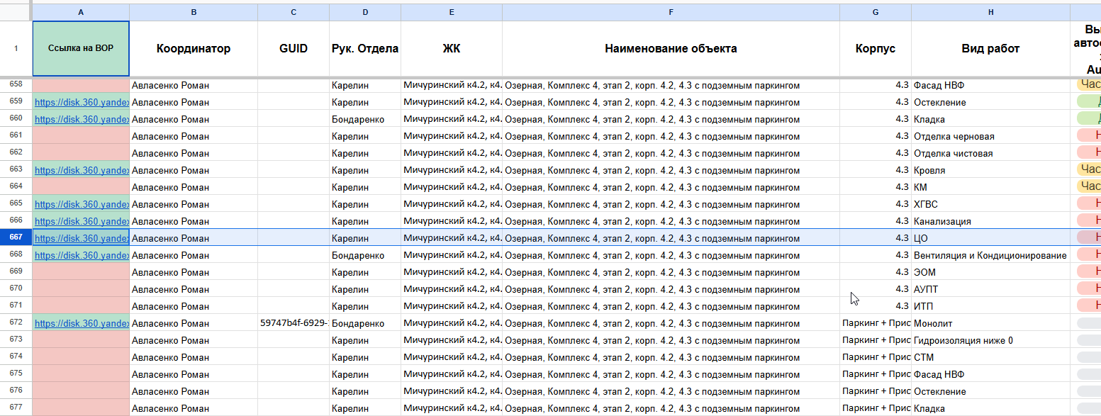Click 'Кладка' cell in row 677
The width and height of the screenshot is (1101, 416).
point(991,408)
